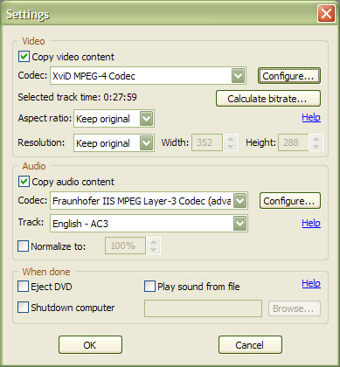
Task: Click Configure for XviD video codec
Action: (x=289, y=76)
